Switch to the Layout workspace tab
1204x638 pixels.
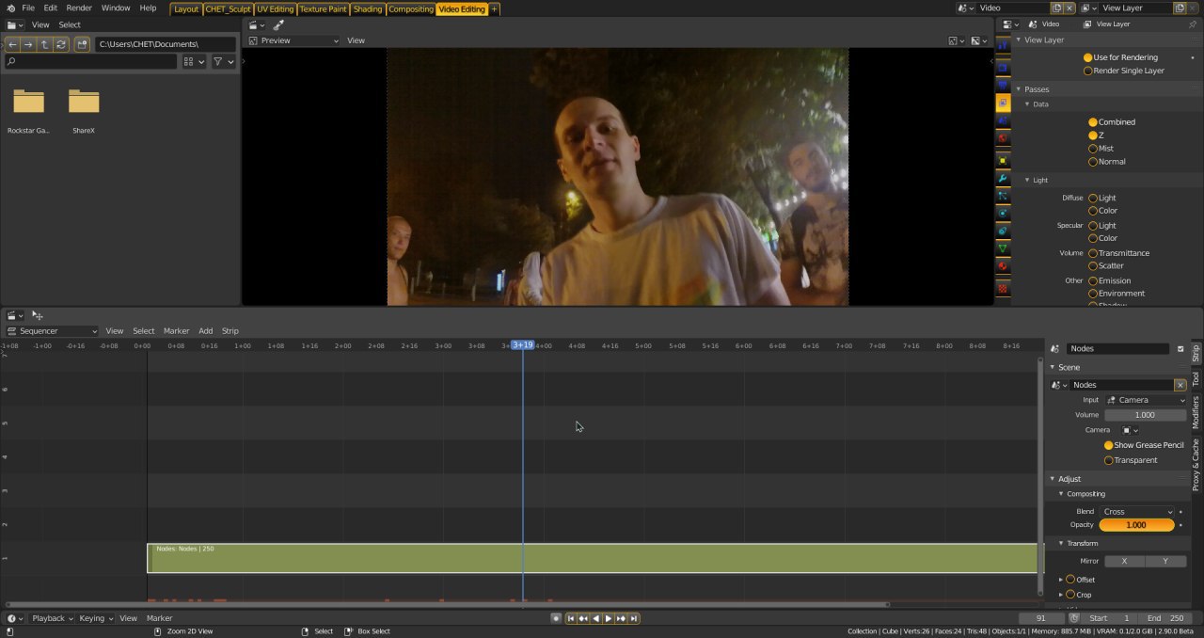tap(186, 8)
